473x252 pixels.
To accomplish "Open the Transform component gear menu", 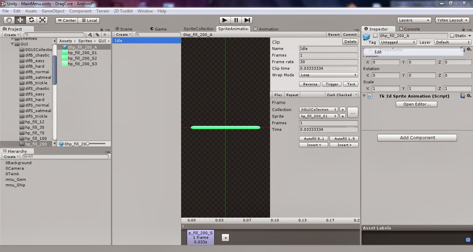I will (x=469, y=50).
